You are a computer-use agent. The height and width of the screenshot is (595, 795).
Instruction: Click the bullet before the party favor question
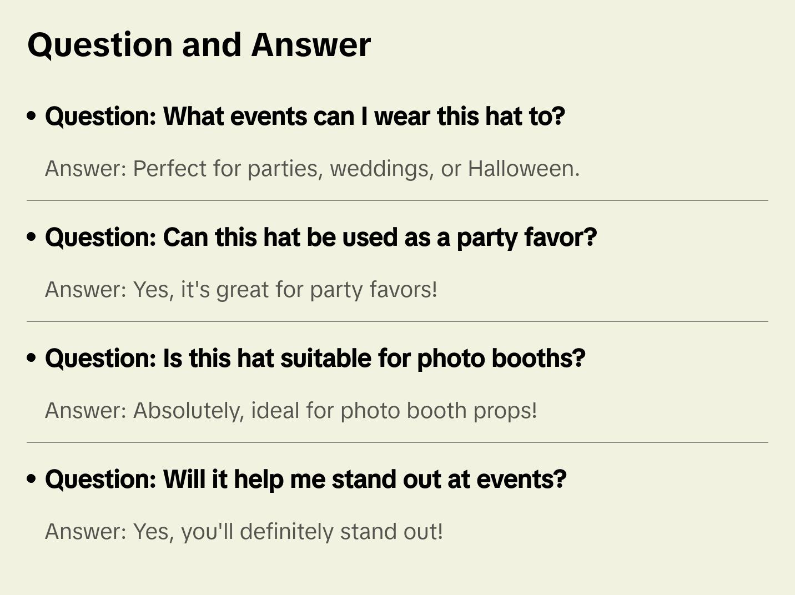32,238
